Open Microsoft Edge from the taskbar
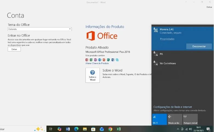The width and height of the screenshot is (214, 132). pos(76,129)
